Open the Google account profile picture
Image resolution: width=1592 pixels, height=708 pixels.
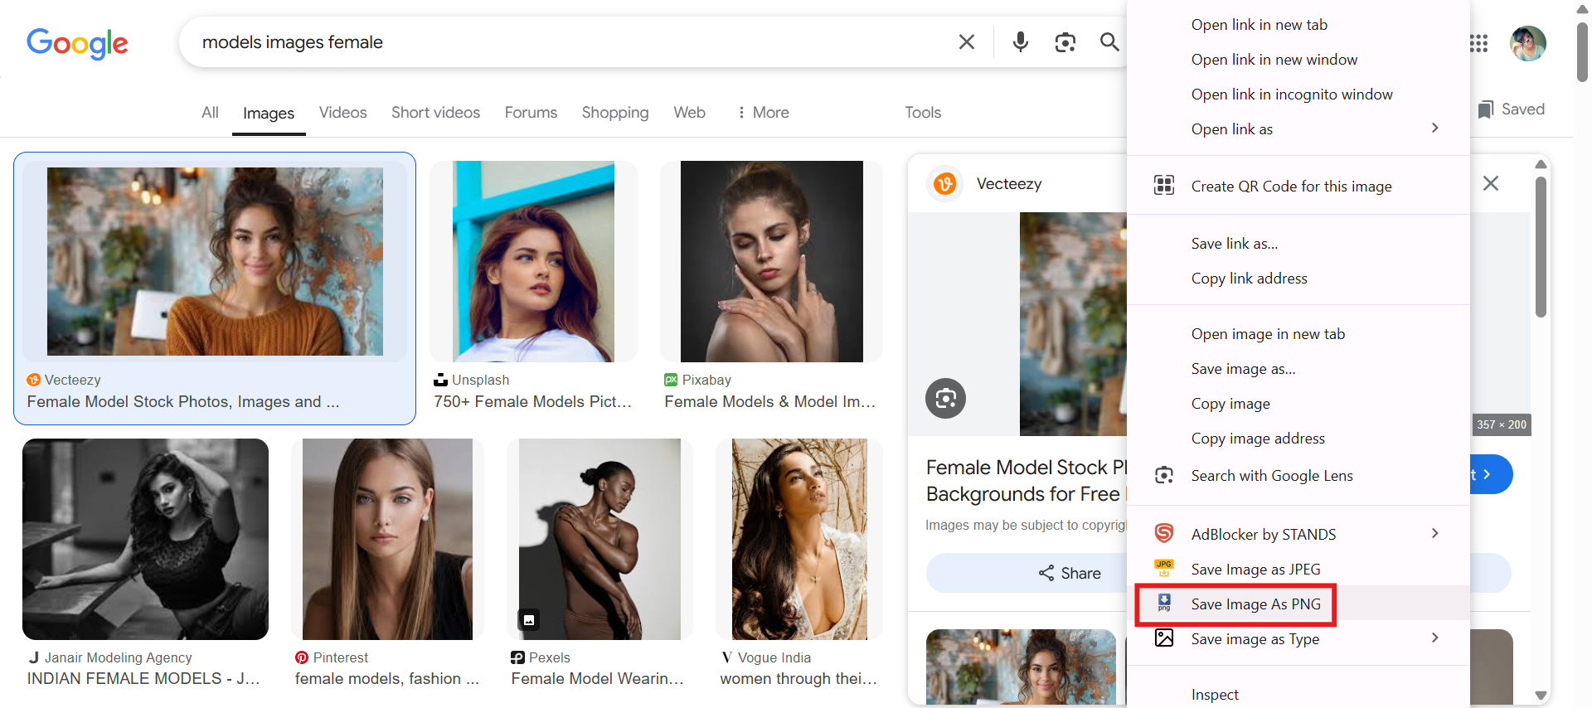[1527, 43]
